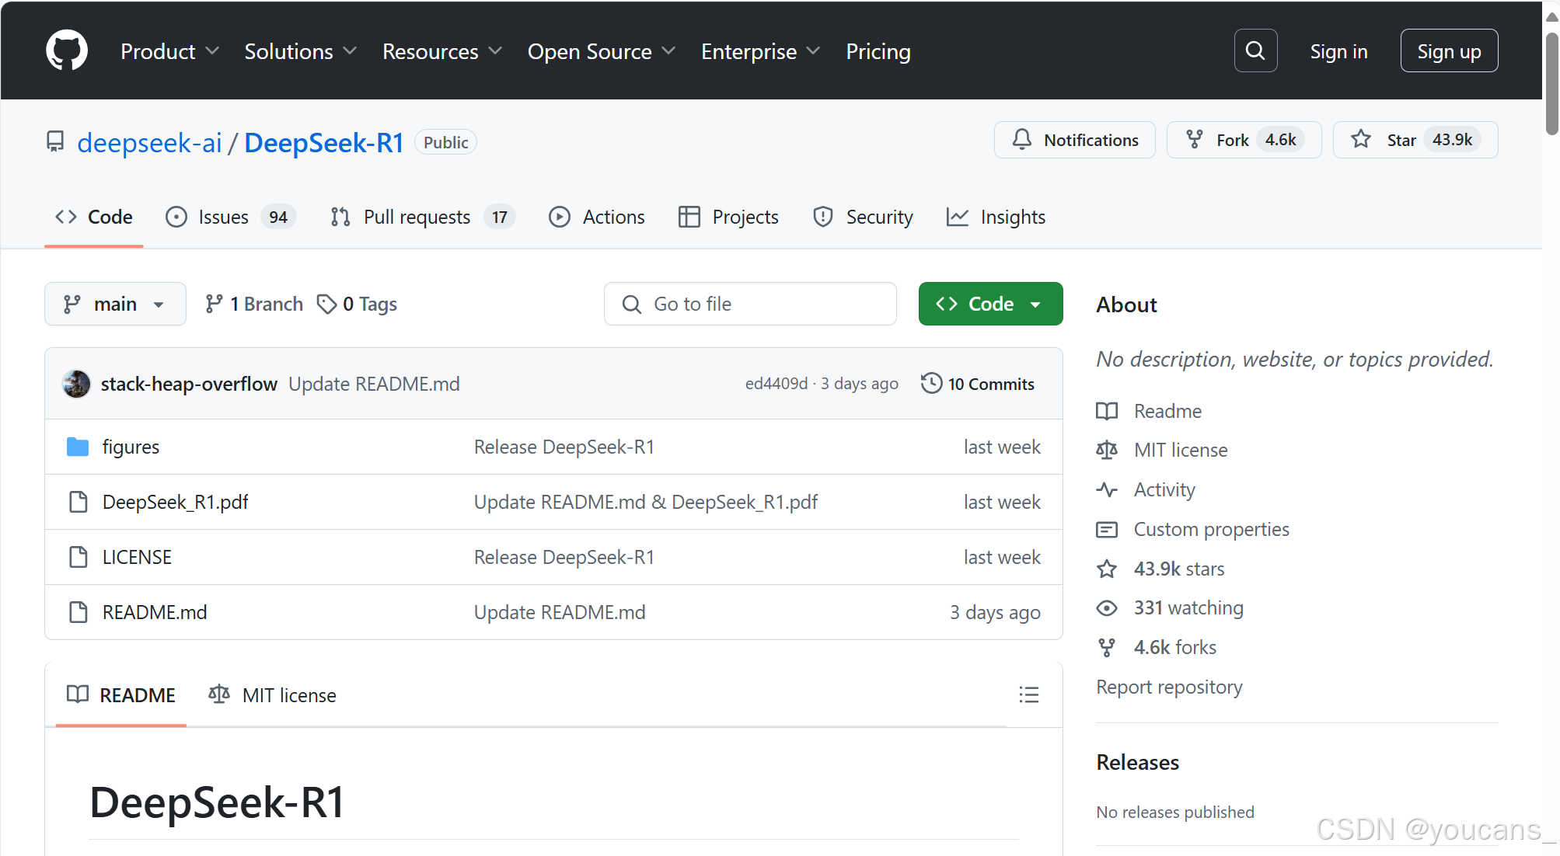Open the ed4409d commit hash
Viewport: 1560px width, 856px height.
pos(777,384)
